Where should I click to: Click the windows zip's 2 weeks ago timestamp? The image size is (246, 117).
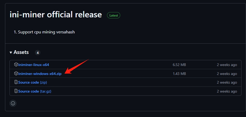(227, 74)
